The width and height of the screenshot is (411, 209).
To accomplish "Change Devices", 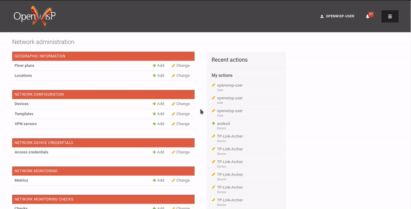I will point(181,104).
